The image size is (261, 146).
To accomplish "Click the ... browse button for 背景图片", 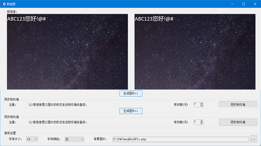I will click(x=253, y=139).
